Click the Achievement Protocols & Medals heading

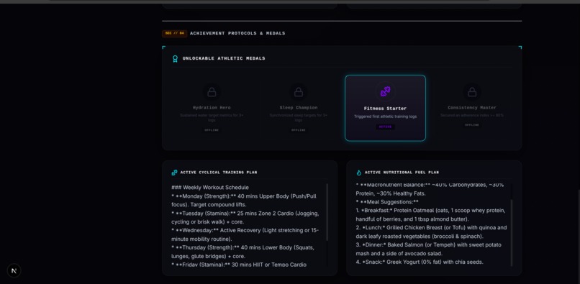tap(237, 33)
